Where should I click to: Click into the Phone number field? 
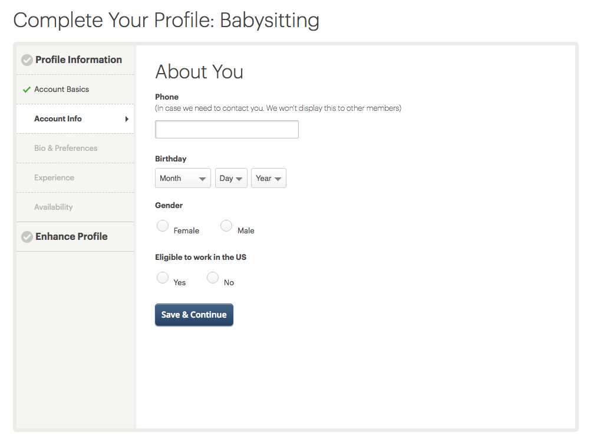226,130
